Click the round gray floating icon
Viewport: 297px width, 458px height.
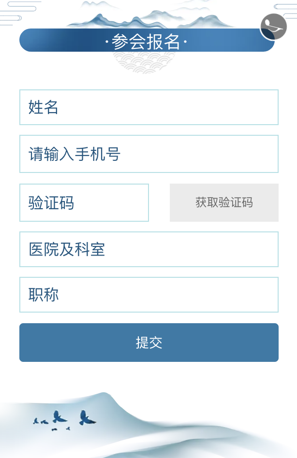(x=273, y=27)
